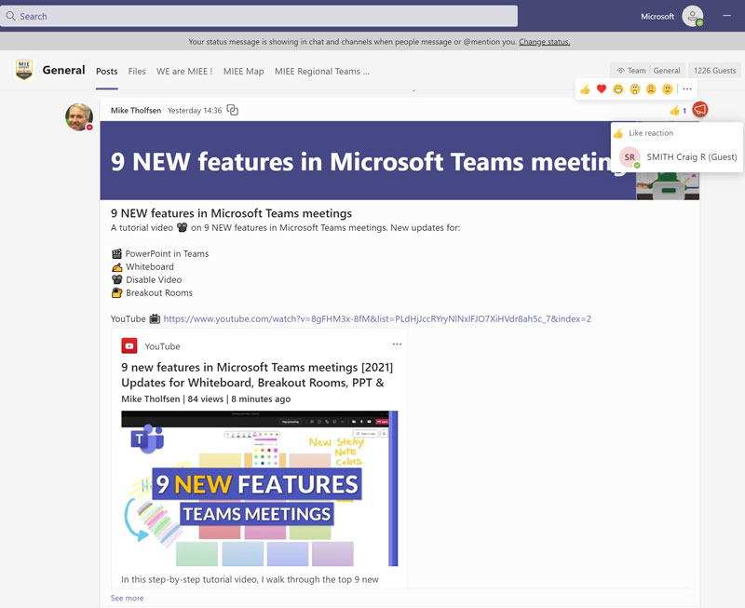Click the multi-channel post icon beside timestamp

pyautogui.click(x=232, y=110)
